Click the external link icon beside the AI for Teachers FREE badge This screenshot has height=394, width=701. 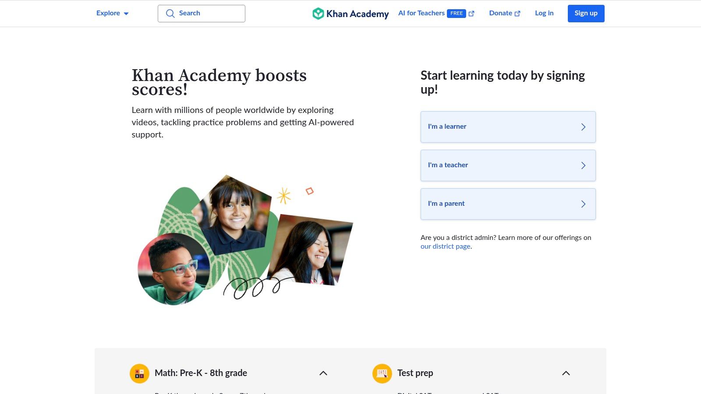pyautogui.click(x=471, y=14)
